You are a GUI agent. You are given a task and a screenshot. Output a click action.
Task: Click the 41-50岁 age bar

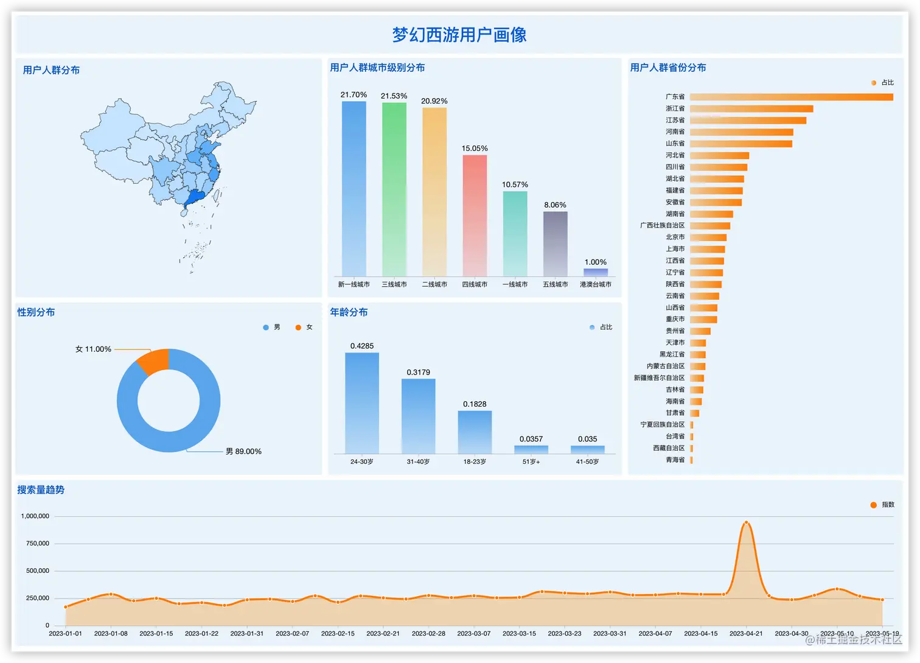point(588,449)
